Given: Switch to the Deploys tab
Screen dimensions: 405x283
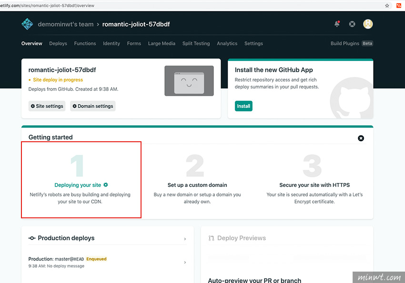Looking at the screenshot, I should (58, 44).
